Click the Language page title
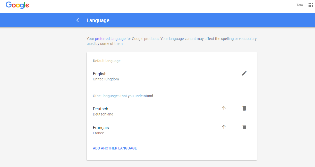The height and width of the screenshot is (167, 315). tap(98, 20)
